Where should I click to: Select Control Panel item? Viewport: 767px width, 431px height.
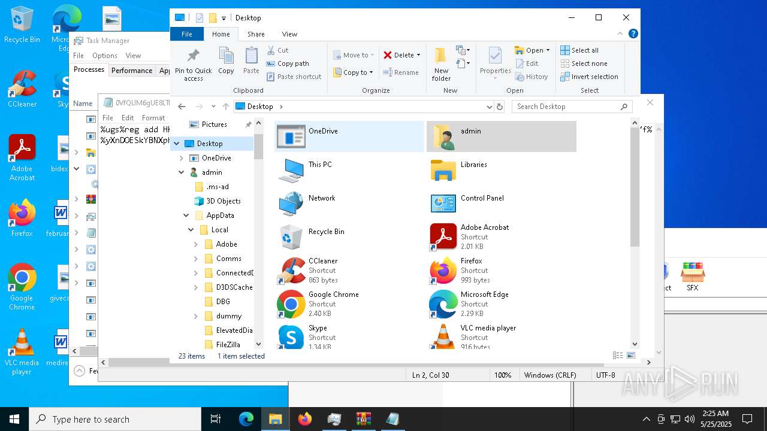click(502, 204)
